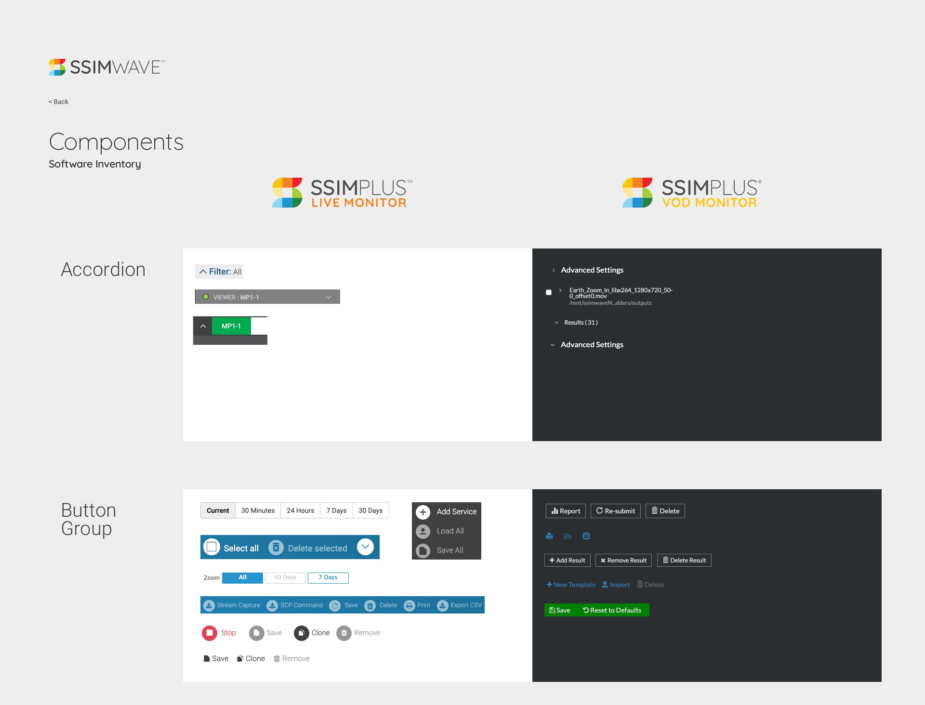Image resolution: width=925 pixels, height=705 pixels.
Task: Click the Load All download icon
Action: coord(423,531)
